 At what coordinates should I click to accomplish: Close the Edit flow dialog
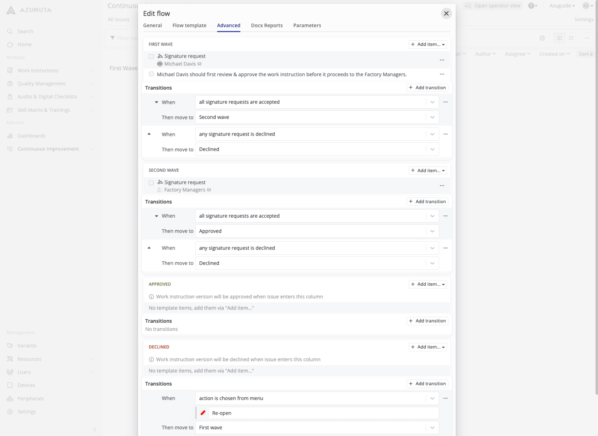446,13
